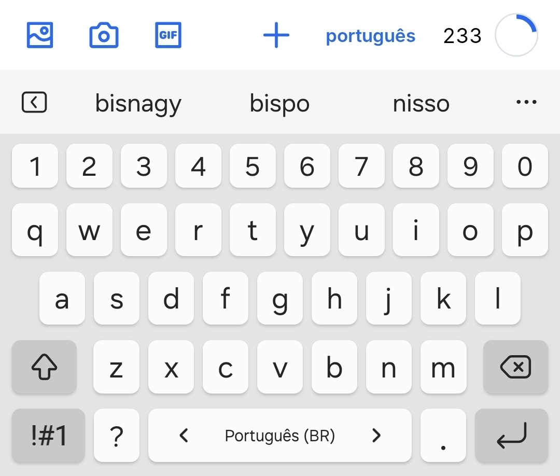Image resolution: width=560 pixels, height=476 pixels.
Task: Collapse suggestions with back arrow icon
Action: pyautogui.click(x=34, y=102)
